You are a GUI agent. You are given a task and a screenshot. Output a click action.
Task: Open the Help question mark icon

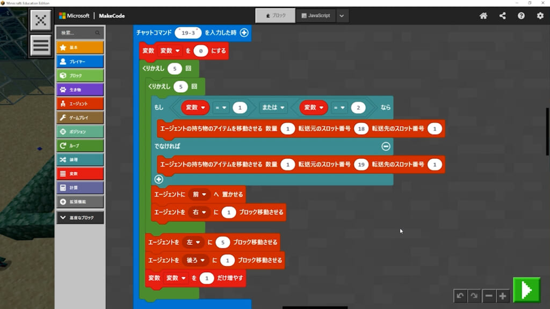tap(521, 16)
